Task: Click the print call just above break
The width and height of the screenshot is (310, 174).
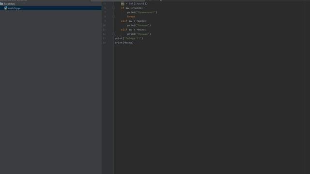Action: coord(142,12)
